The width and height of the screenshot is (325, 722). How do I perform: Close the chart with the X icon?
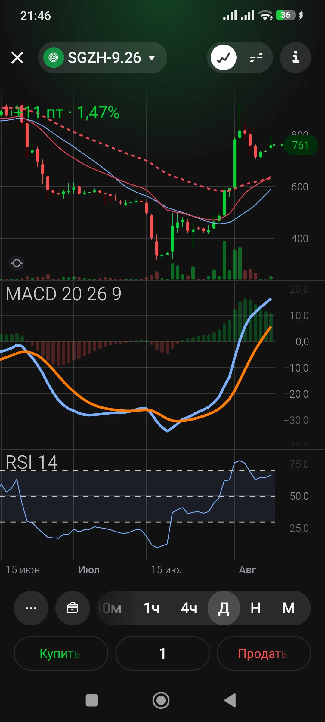(17, 57)
